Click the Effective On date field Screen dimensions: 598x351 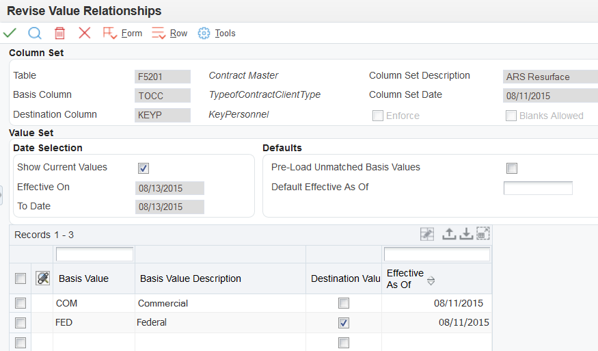coord(169,188)
